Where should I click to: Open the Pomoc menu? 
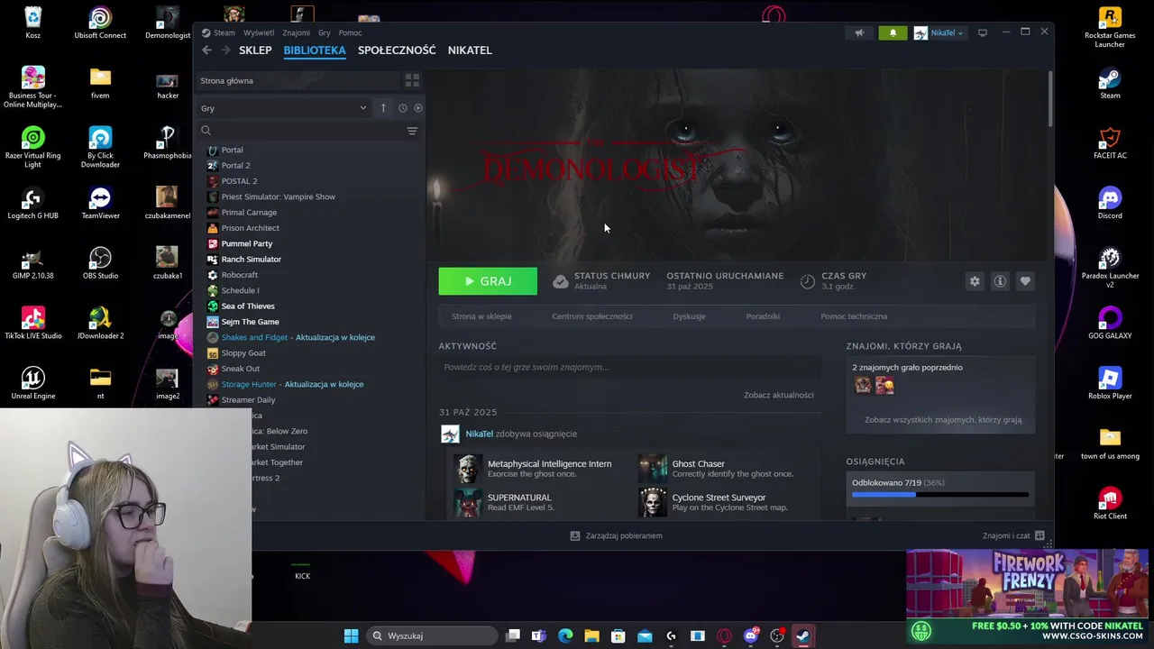[x=350, y=32]
